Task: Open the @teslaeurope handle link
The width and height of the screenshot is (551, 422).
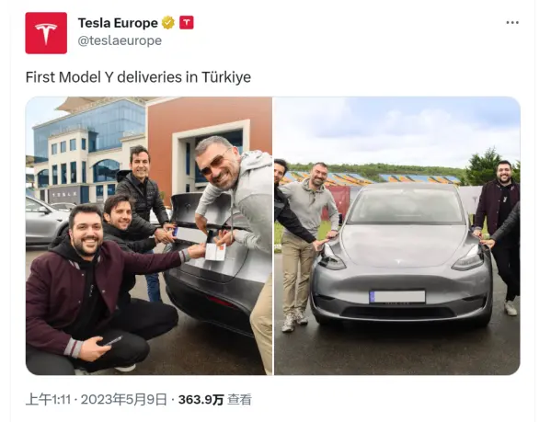Action: [x=120, y=40]
